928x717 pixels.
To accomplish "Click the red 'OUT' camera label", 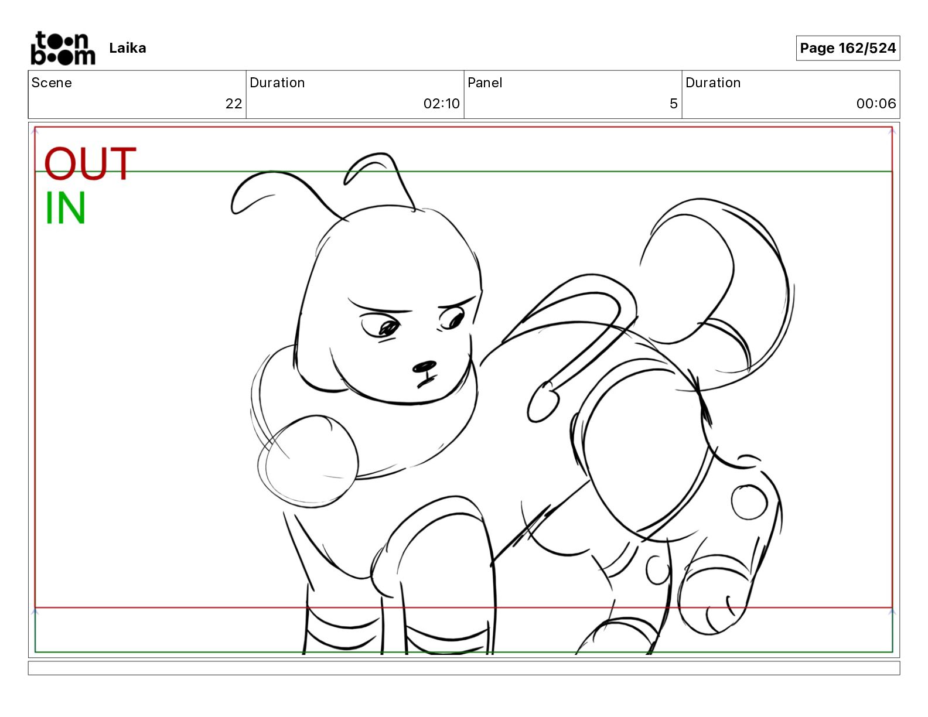I will point(90,163).
